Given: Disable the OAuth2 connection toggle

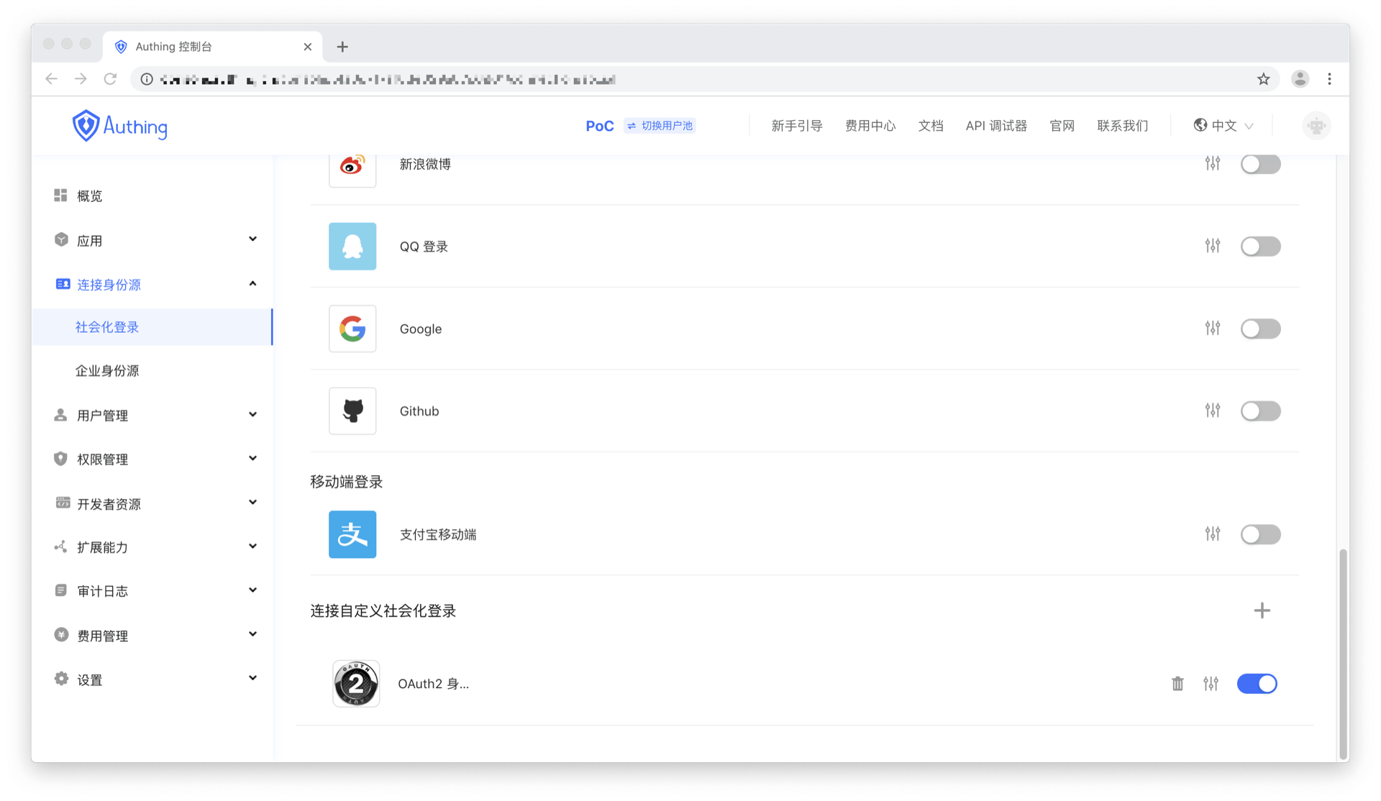Looking at the screenshot, I should 1257,684.
